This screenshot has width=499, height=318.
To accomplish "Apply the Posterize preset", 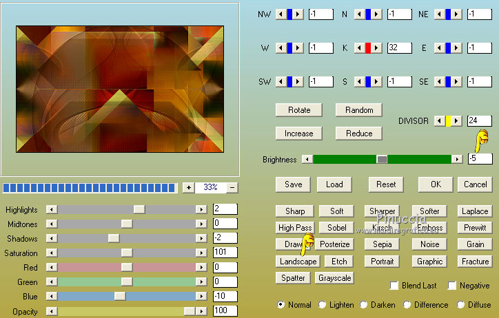I will (x=334, y=244).
